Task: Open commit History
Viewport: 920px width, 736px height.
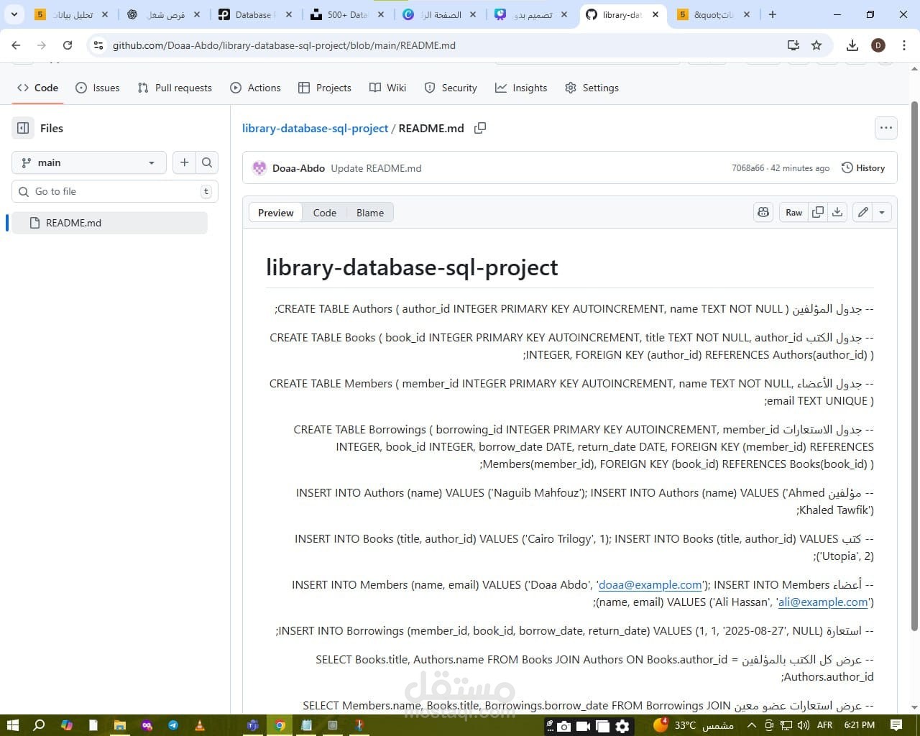Action: (x=862, y=168)
